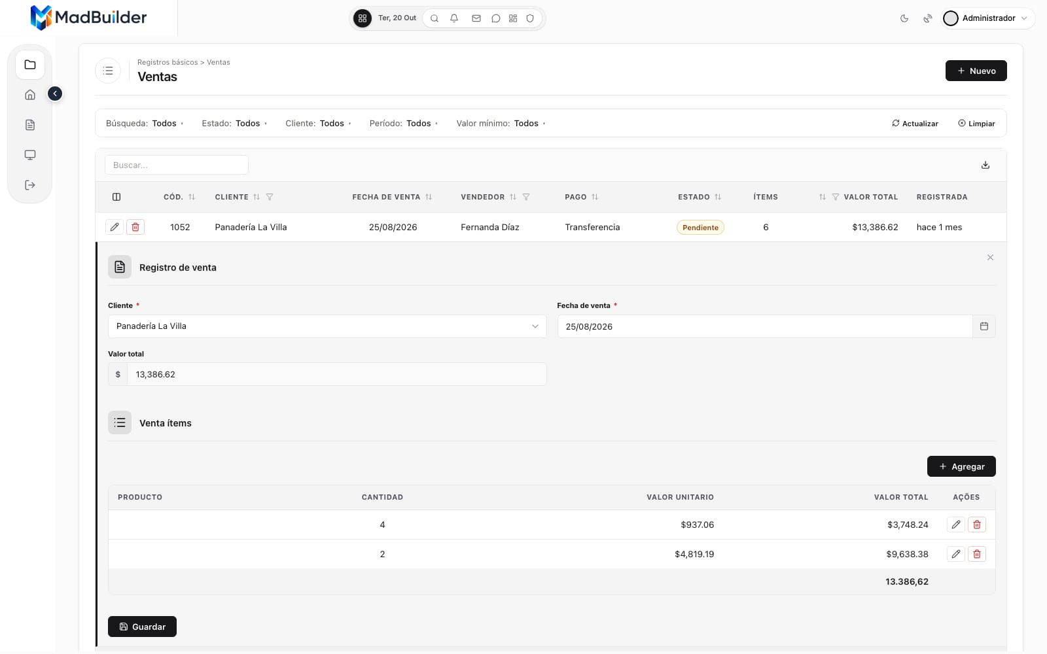Open the folder icon in sidebar
Image resolution: width=1047 pixels, height=654 pixels.
(x=30, y=65)
